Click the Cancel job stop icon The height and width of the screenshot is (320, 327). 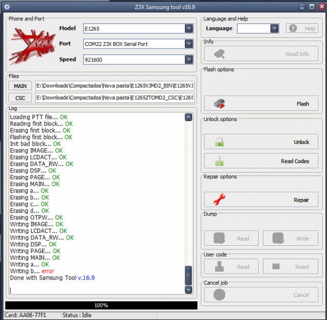219,294
